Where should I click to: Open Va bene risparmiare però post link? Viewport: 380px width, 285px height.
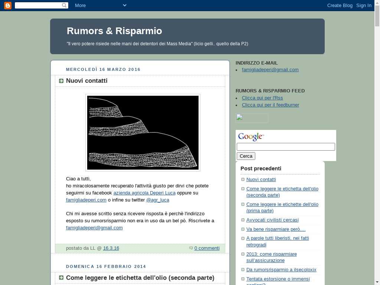276,229
